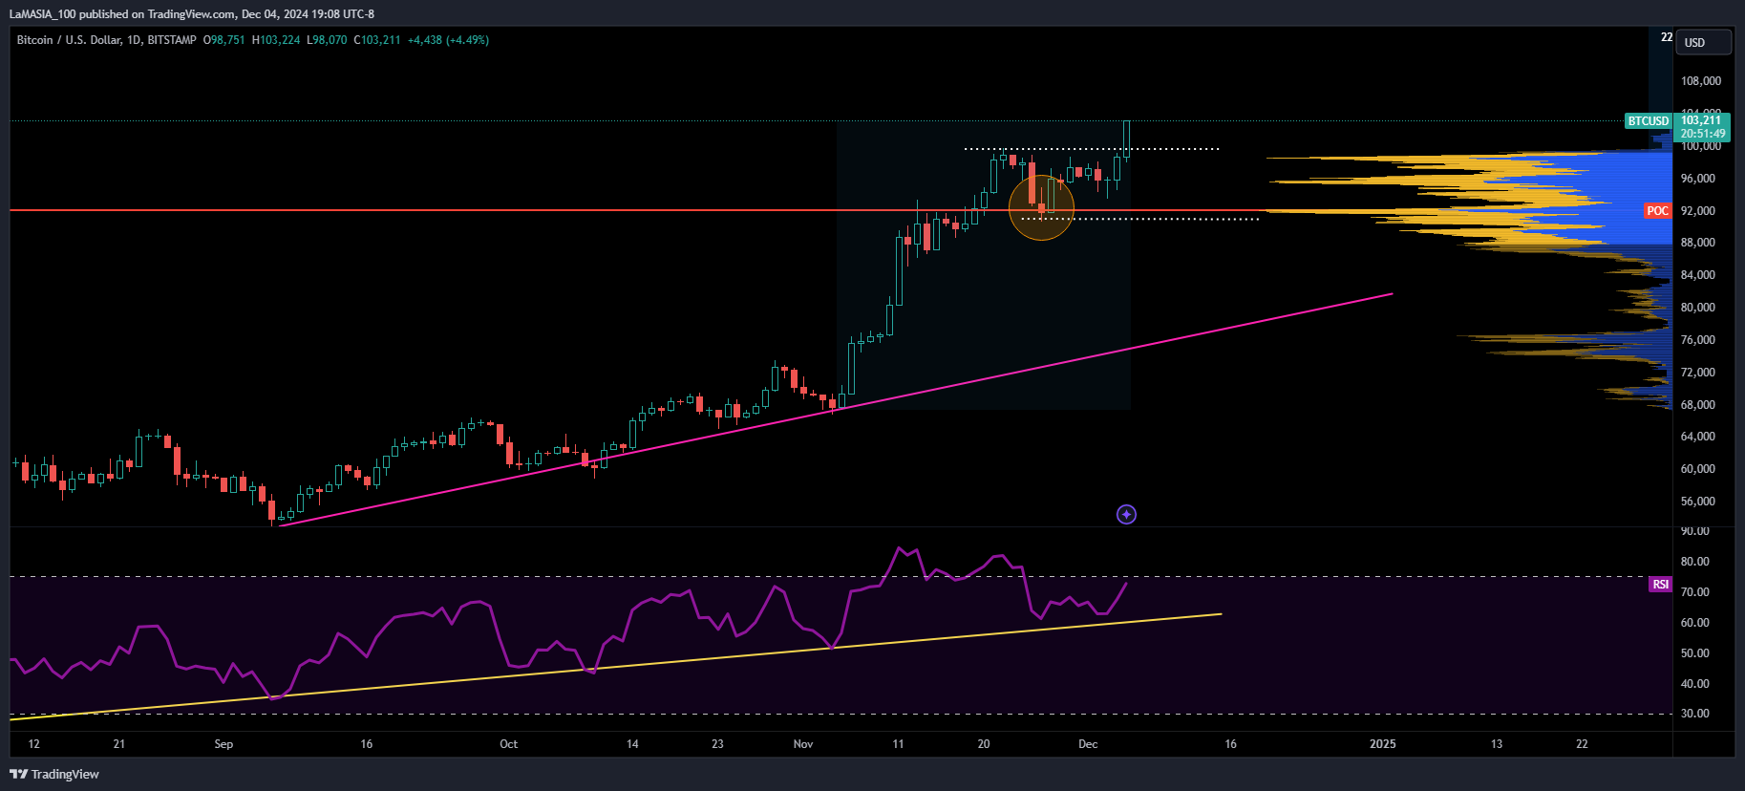This screenshot has height=791, width=1745.
Task: Click the 20 date label before Dec
Action: [984, 744]
